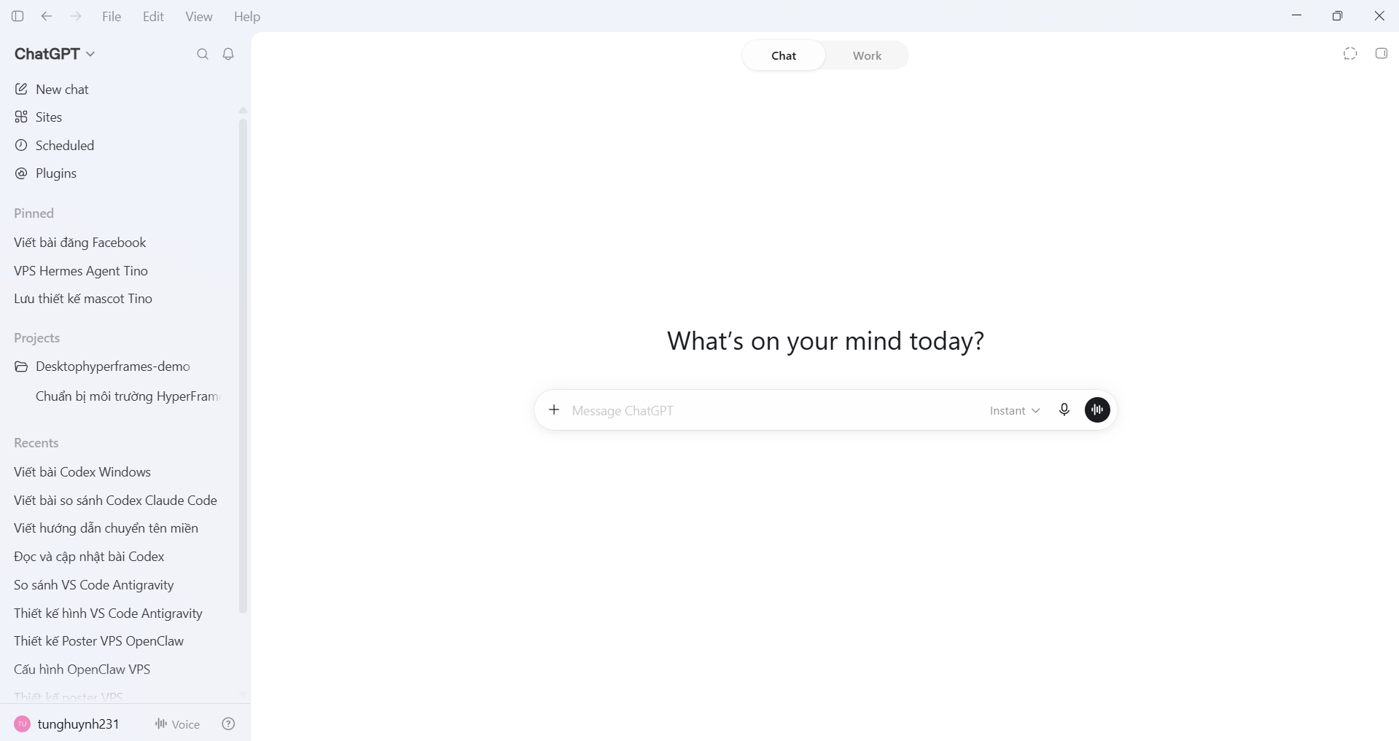Open notifications bell icon
This screenshot has width=1399, height=741.
pyautogui.click(x=228, y=54)
